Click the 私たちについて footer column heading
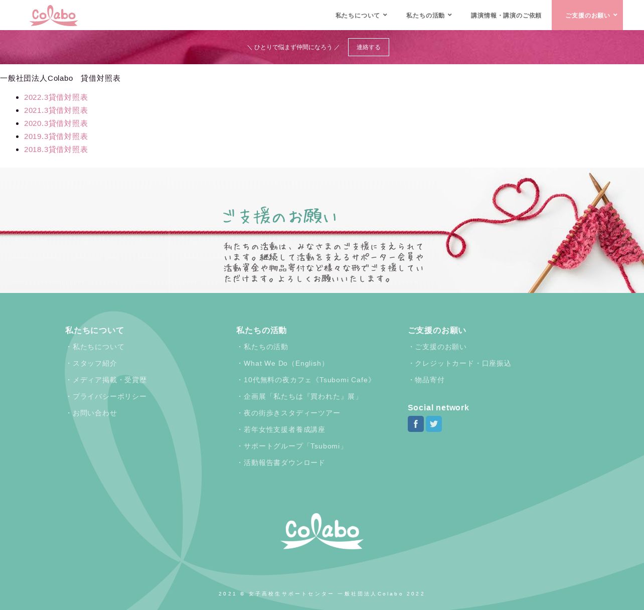644x610 pixels. point(94,330)
